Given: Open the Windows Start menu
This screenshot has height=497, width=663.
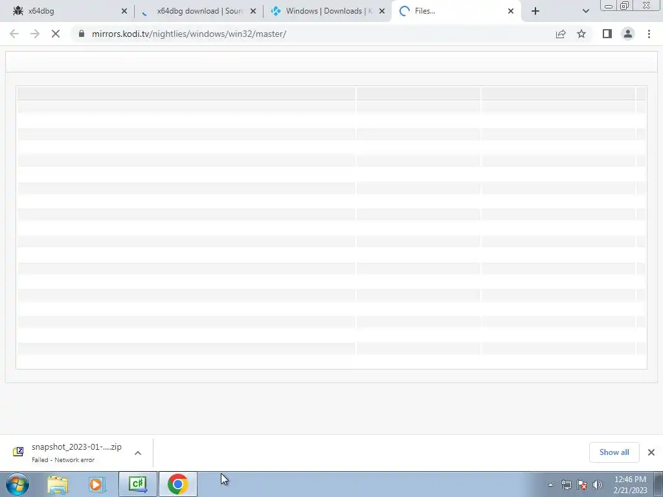Looking at the screenshot, I should [x=17, y=484].
